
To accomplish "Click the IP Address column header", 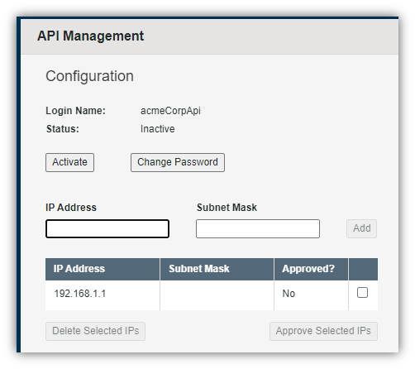I will coord(103,269).
